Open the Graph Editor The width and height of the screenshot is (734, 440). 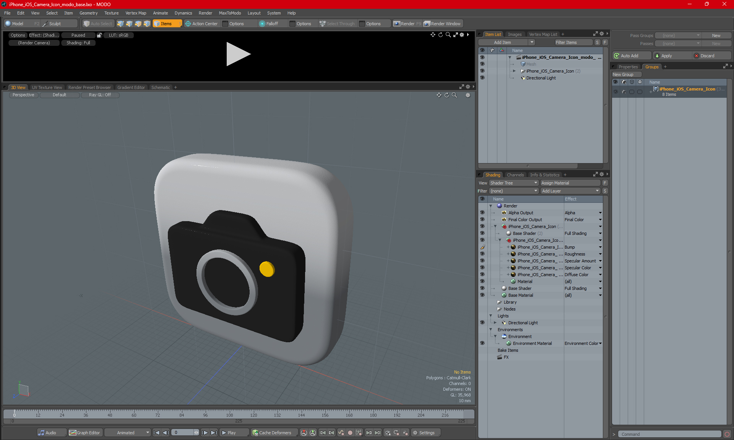[x=85, y=433]
